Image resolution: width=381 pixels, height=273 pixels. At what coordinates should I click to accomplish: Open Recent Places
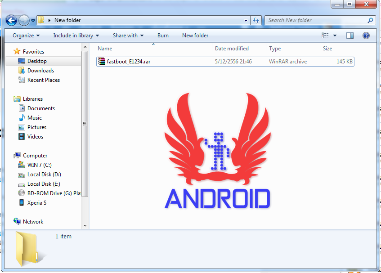(44, 80)
